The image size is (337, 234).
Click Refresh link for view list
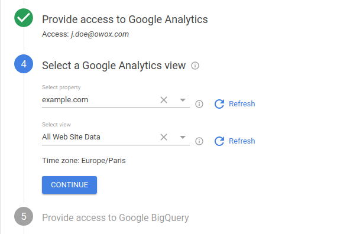242,141
